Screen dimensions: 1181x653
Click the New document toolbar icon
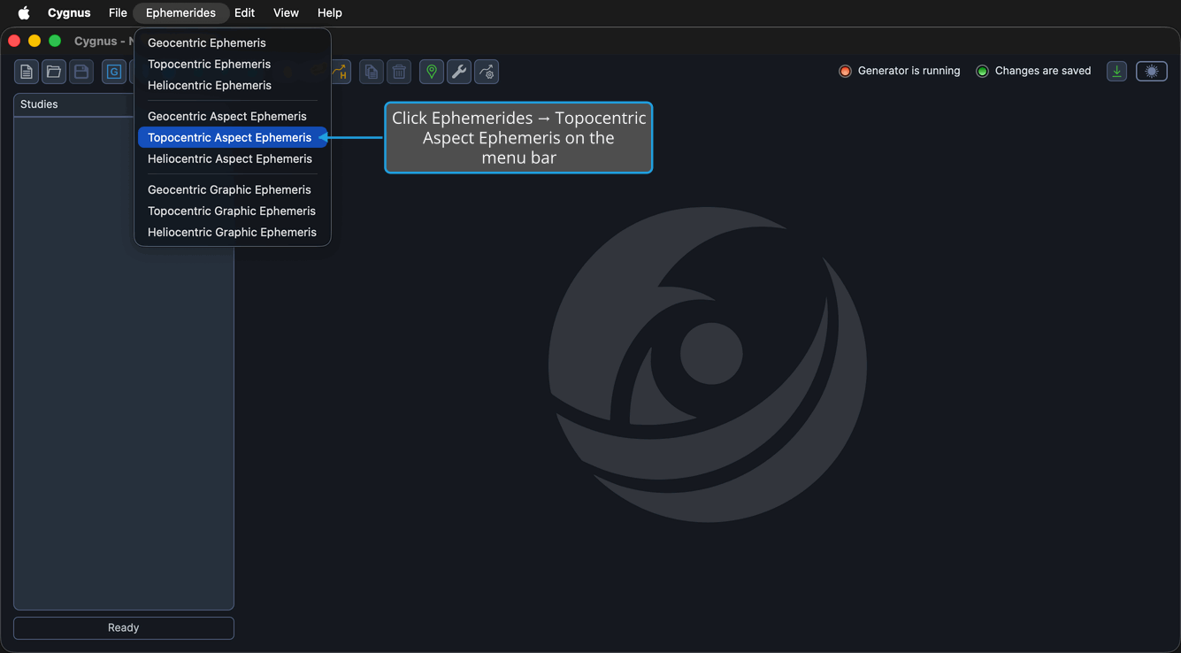click(27, 72)
